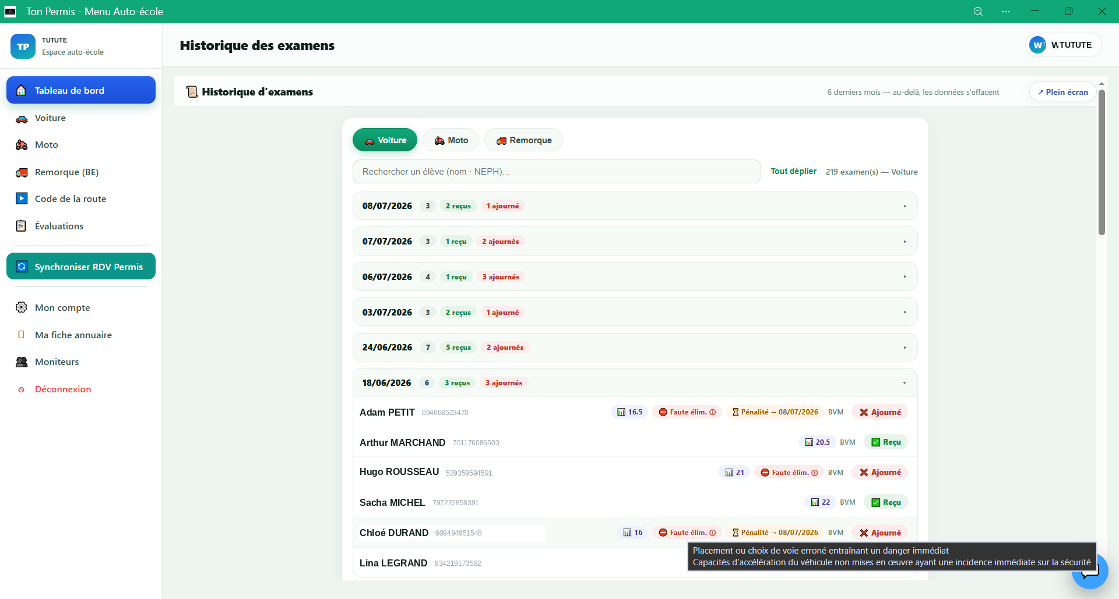Open the Voiture sidebar section
The image size is (1119, 599).
[81, 118]
